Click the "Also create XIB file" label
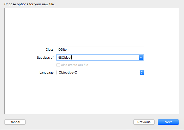Screen dimensions: 184x130 pyautogui.click(x=74, y=65)
